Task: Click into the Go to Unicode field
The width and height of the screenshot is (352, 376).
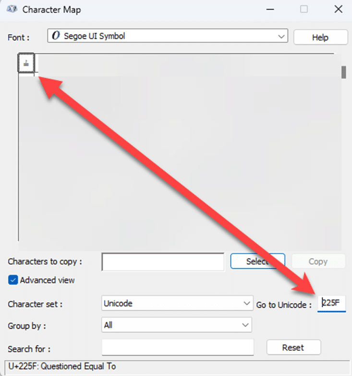Action: coord(332,303)
